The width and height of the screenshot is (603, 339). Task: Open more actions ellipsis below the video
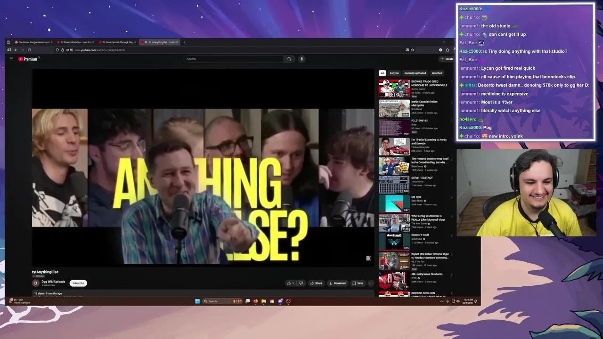371,283
